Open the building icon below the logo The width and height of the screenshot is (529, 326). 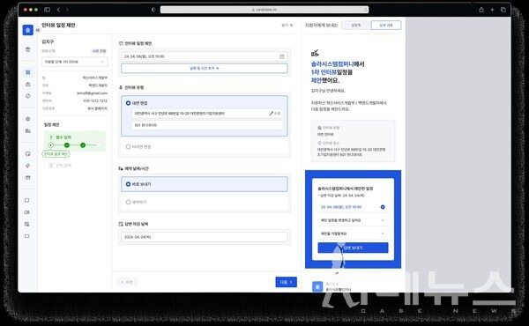27,49
